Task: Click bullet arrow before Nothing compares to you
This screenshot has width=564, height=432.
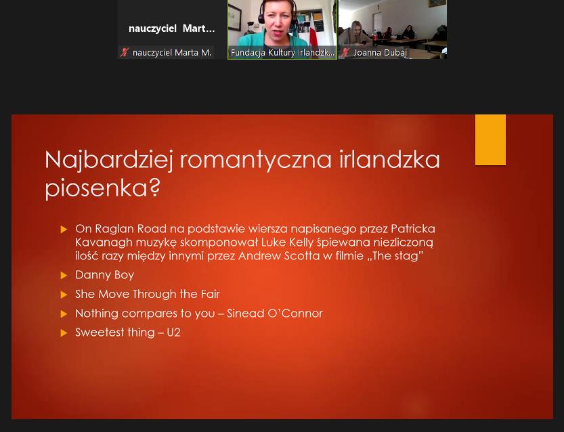Action: click(x=64, y=314)
